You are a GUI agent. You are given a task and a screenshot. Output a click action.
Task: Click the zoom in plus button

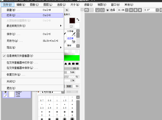[135, 10]
